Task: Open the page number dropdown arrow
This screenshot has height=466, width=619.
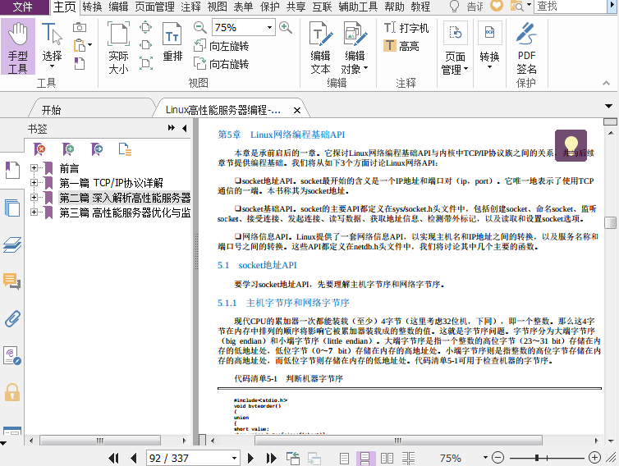Action: [234, 458]
